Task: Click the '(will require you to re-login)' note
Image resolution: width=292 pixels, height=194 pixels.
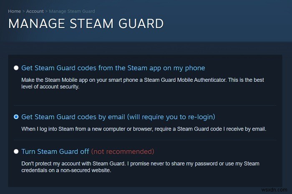Action: coord(171,117)
